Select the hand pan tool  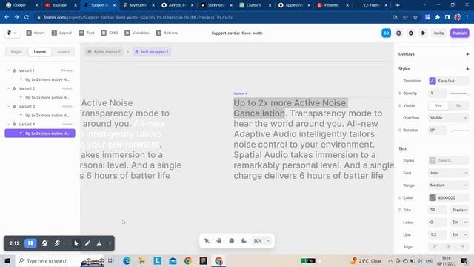[x=219, y=241]
